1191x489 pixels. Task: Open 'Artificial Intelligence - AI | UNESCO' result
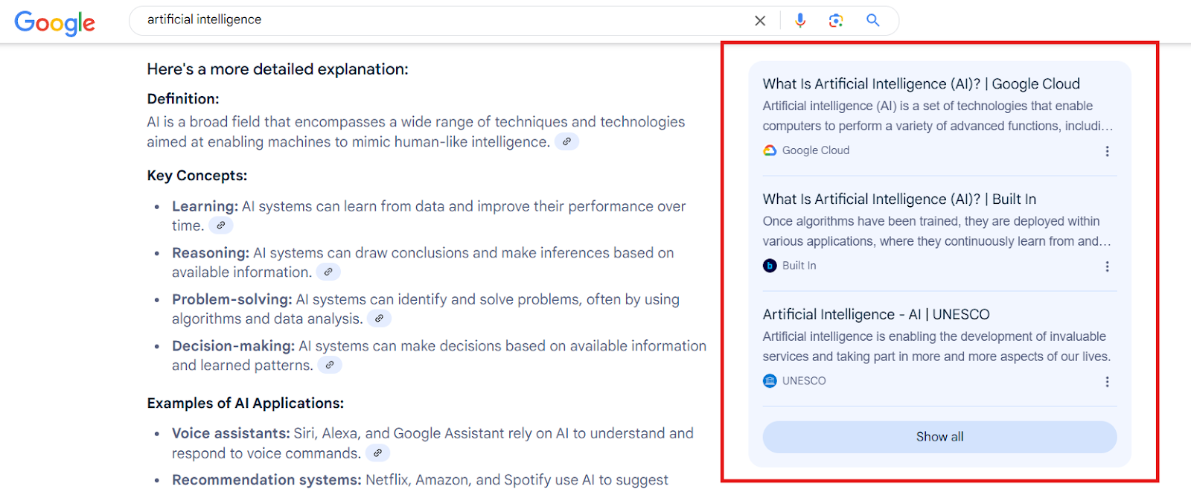[x=876, y=315]
